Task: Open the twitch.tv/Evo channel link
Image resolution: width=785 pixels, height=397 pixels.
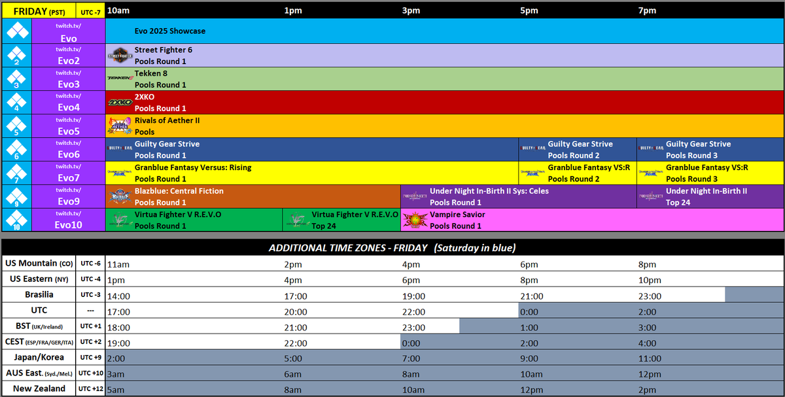Action: pyautogui.click(x=68, y=31)
